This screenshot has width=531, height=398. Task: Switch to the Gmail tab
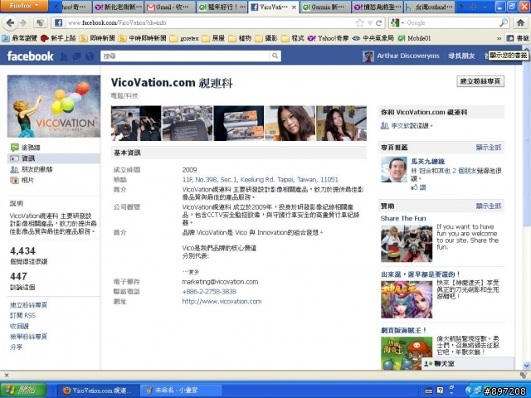[x=169, y=7]
